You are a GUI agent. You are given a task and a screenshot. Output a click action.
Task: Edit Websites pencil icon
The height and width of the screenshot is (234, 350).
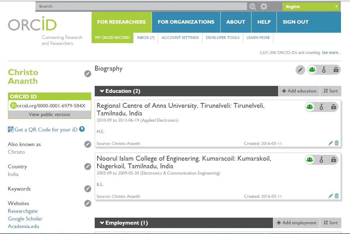click(x=88, y=203)
